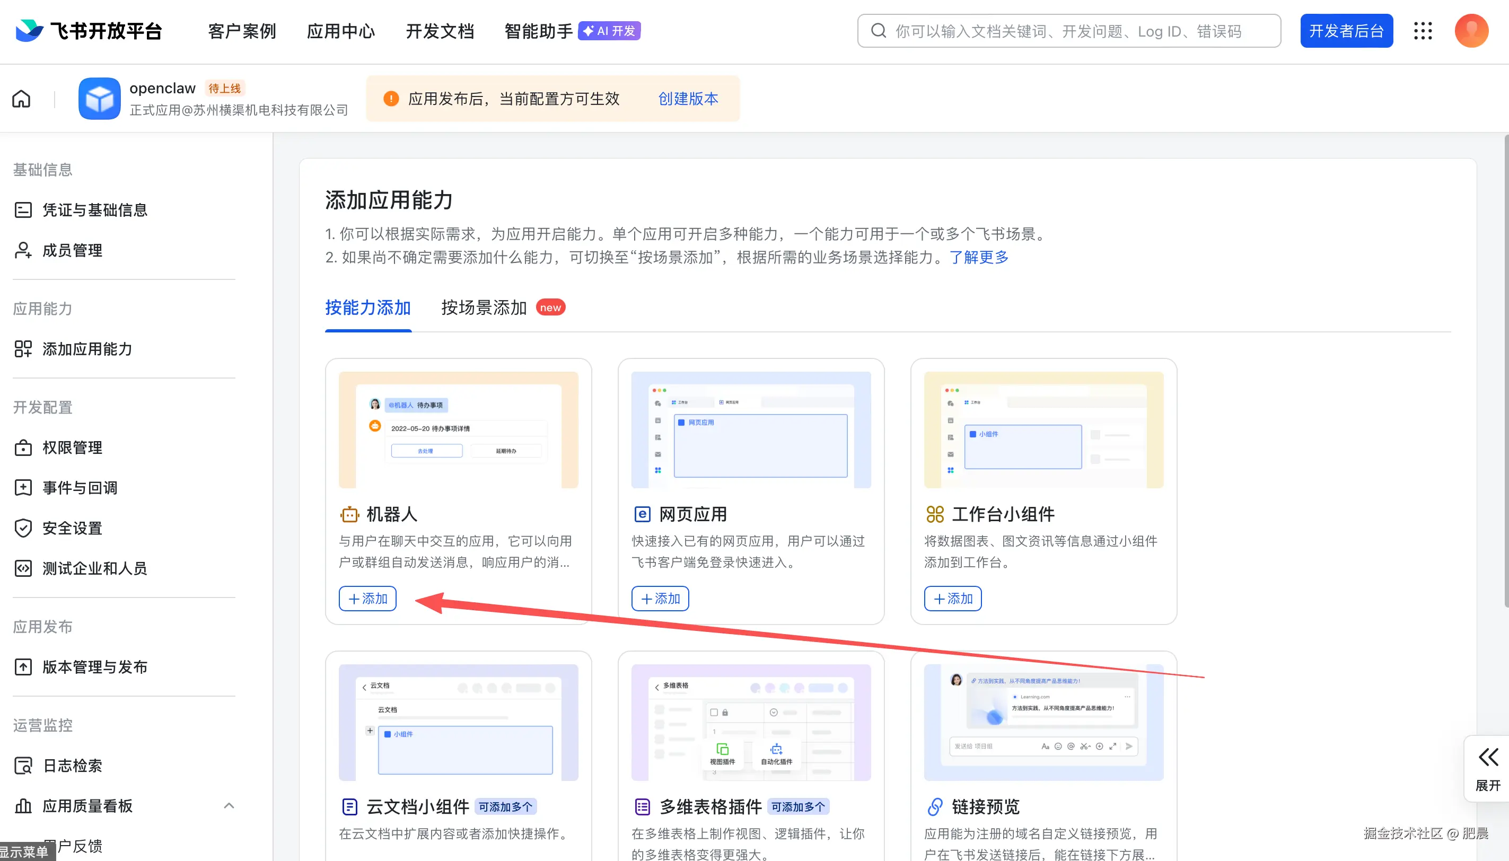The width and height of the screenshot is (1509, 861).
Task: Open 开发文档 in top navigation
Action: click(x=440, y=31)
